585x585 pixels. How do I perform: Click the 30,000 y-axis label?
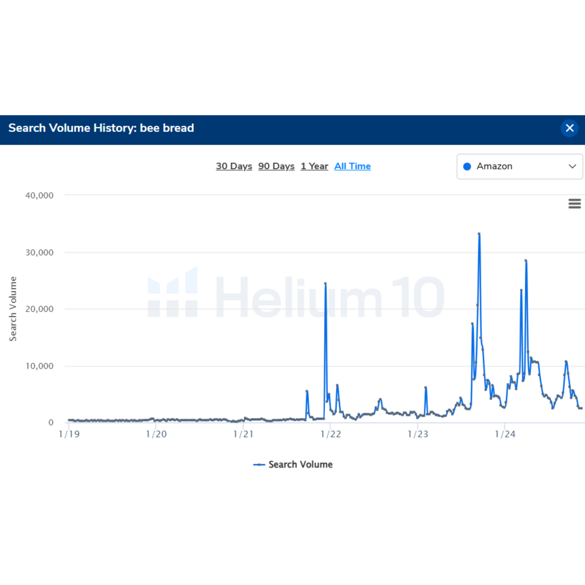(x=39, y=253)
